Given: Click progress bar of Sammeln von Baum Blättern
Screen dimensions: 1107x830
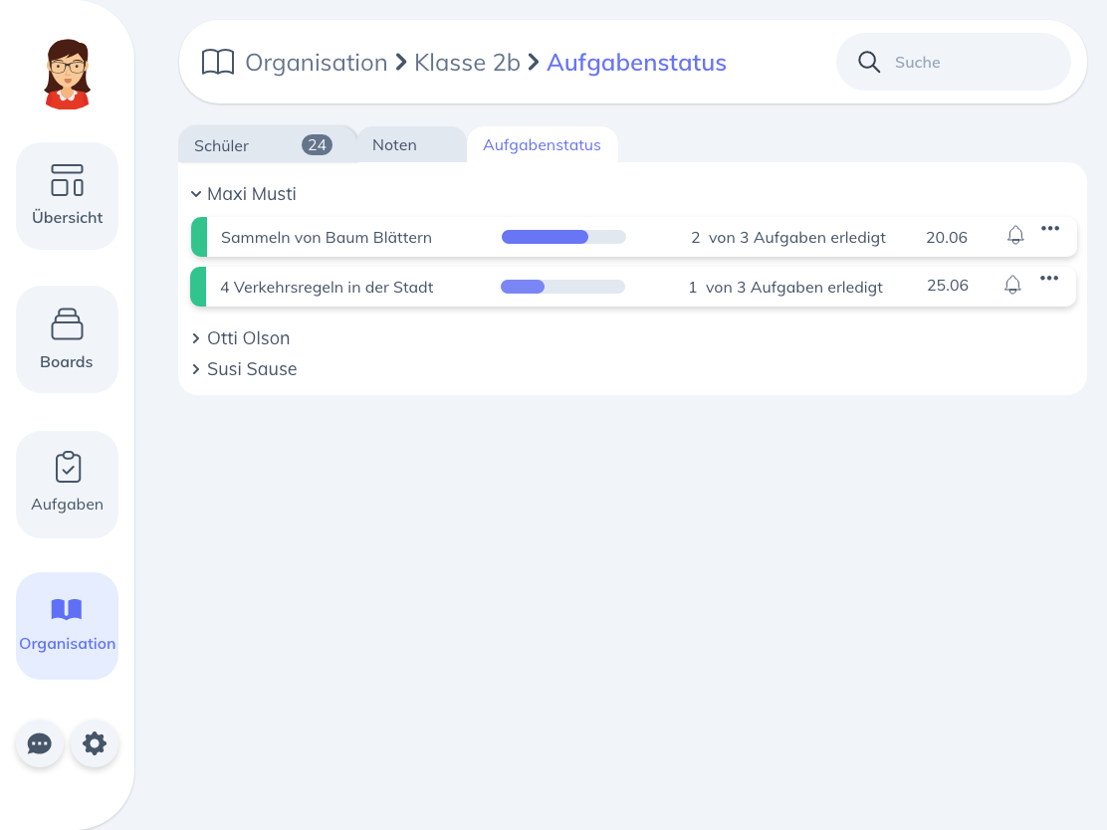Looking at the screenshot, I should [563, 237].
